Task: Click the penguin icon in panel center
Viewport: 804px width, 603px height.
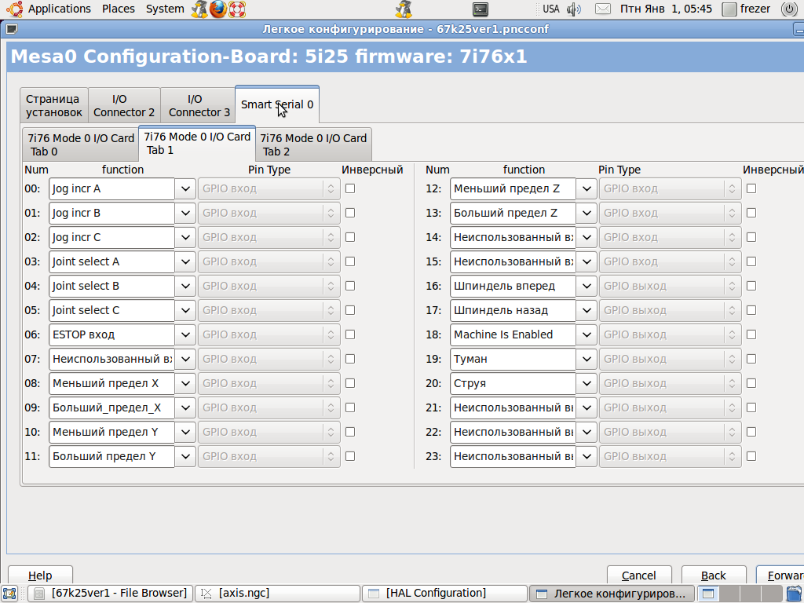Action: [x=404, y=9]
